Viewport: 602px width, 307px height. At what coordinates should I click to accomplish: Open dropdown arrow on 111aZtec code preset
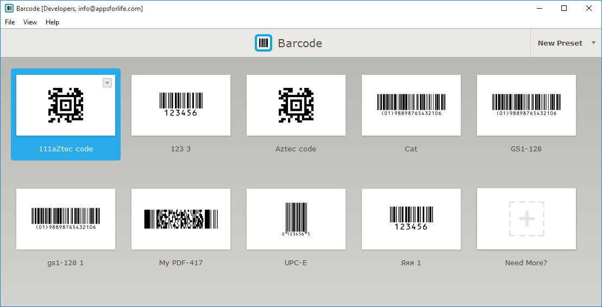107,82
